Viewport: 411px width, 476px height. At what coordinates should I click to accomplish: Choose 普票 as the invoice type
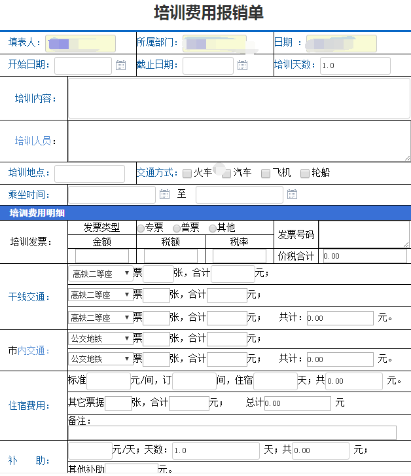tap(177, 229)
